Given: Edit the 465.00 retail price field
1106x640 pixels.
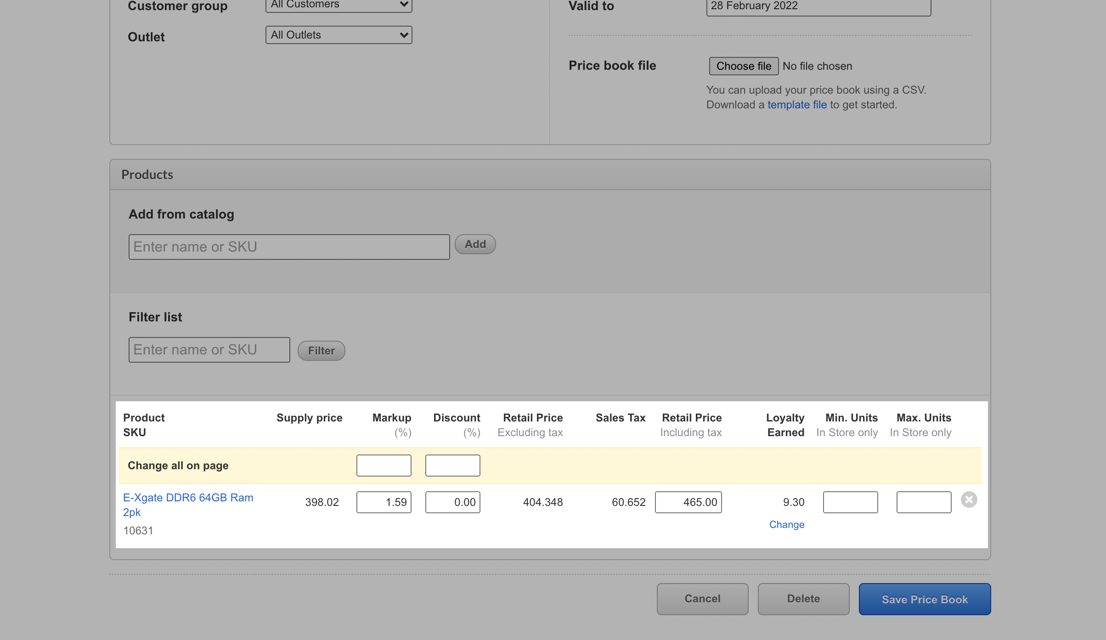Looking at the screenshot, I should click(x=688, y=502).
